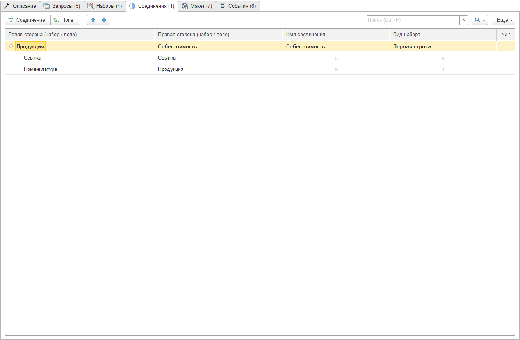Screen dimensions: 520x340
Task: Select the Соединения (1) tab
Action: tap(152, 6)
